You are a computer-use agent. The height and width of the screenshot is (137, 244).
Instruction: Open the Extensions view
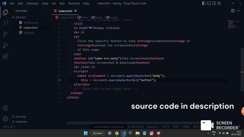(x=5, y=56)
